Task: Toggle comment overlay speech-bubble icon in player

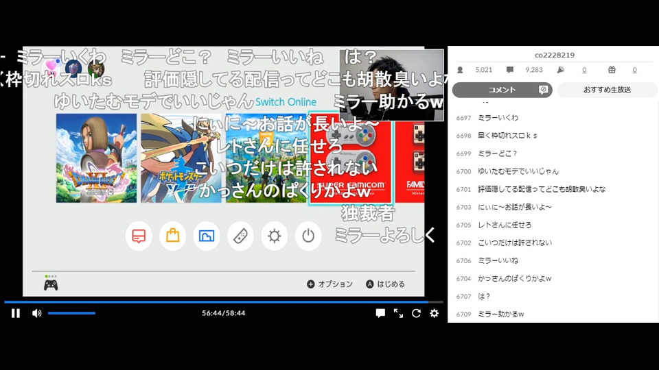Action: pyautogui.click(x=380, y=313)
